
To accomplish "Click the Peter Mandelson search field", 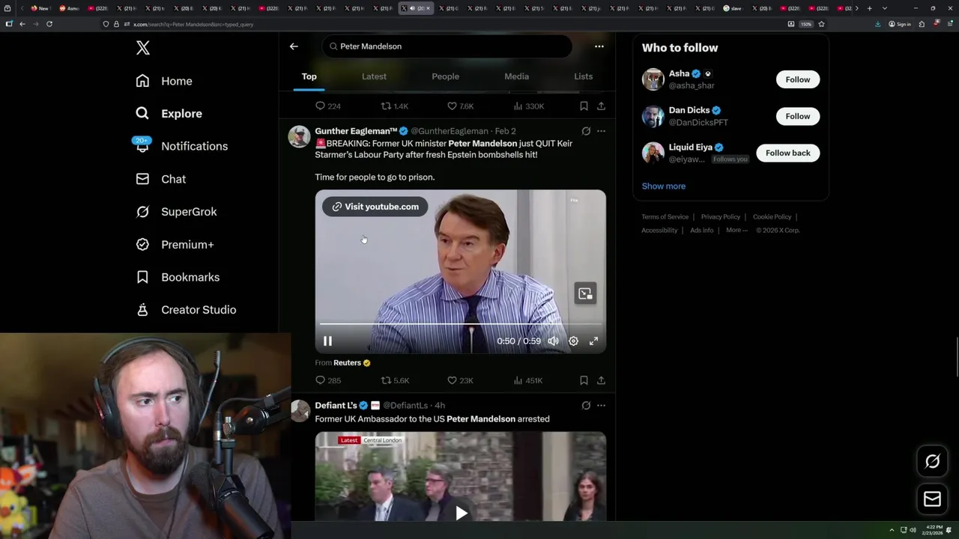I will [447, 46].
